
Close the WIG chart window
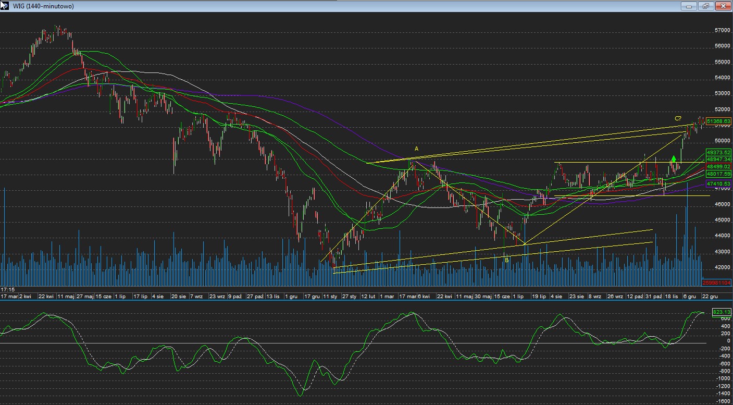click(723, 6)
